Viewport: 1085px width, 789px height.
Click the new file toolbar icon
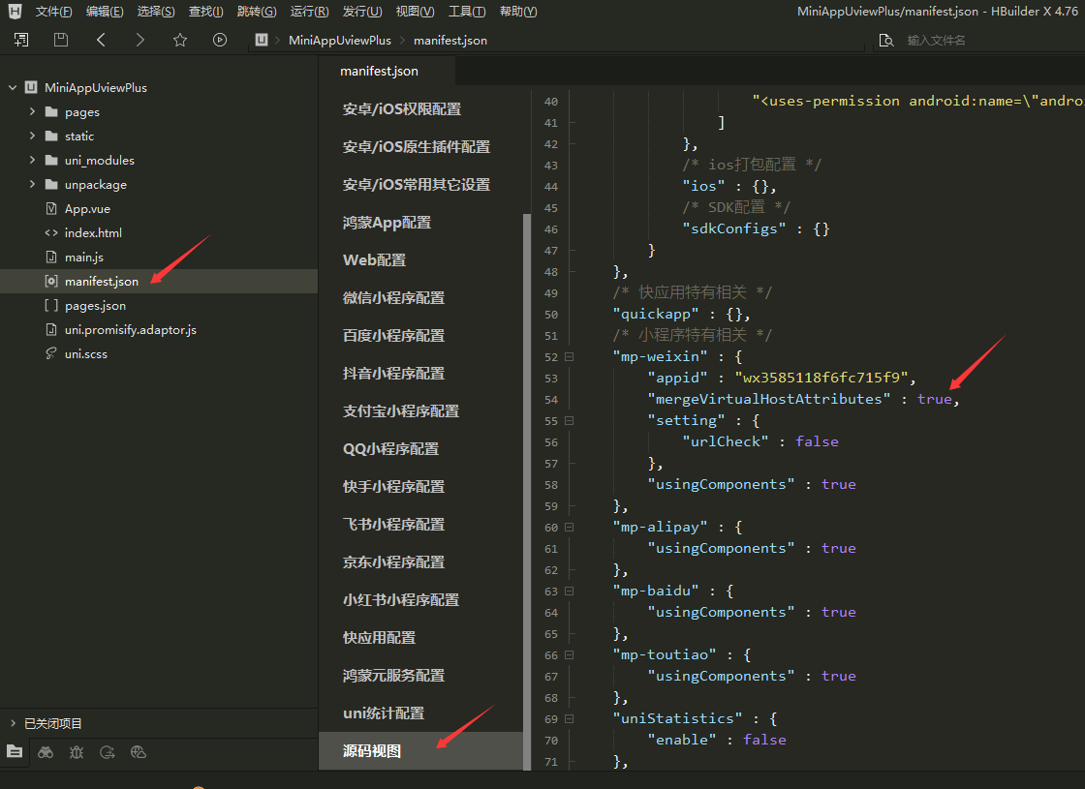coord(21,40)
